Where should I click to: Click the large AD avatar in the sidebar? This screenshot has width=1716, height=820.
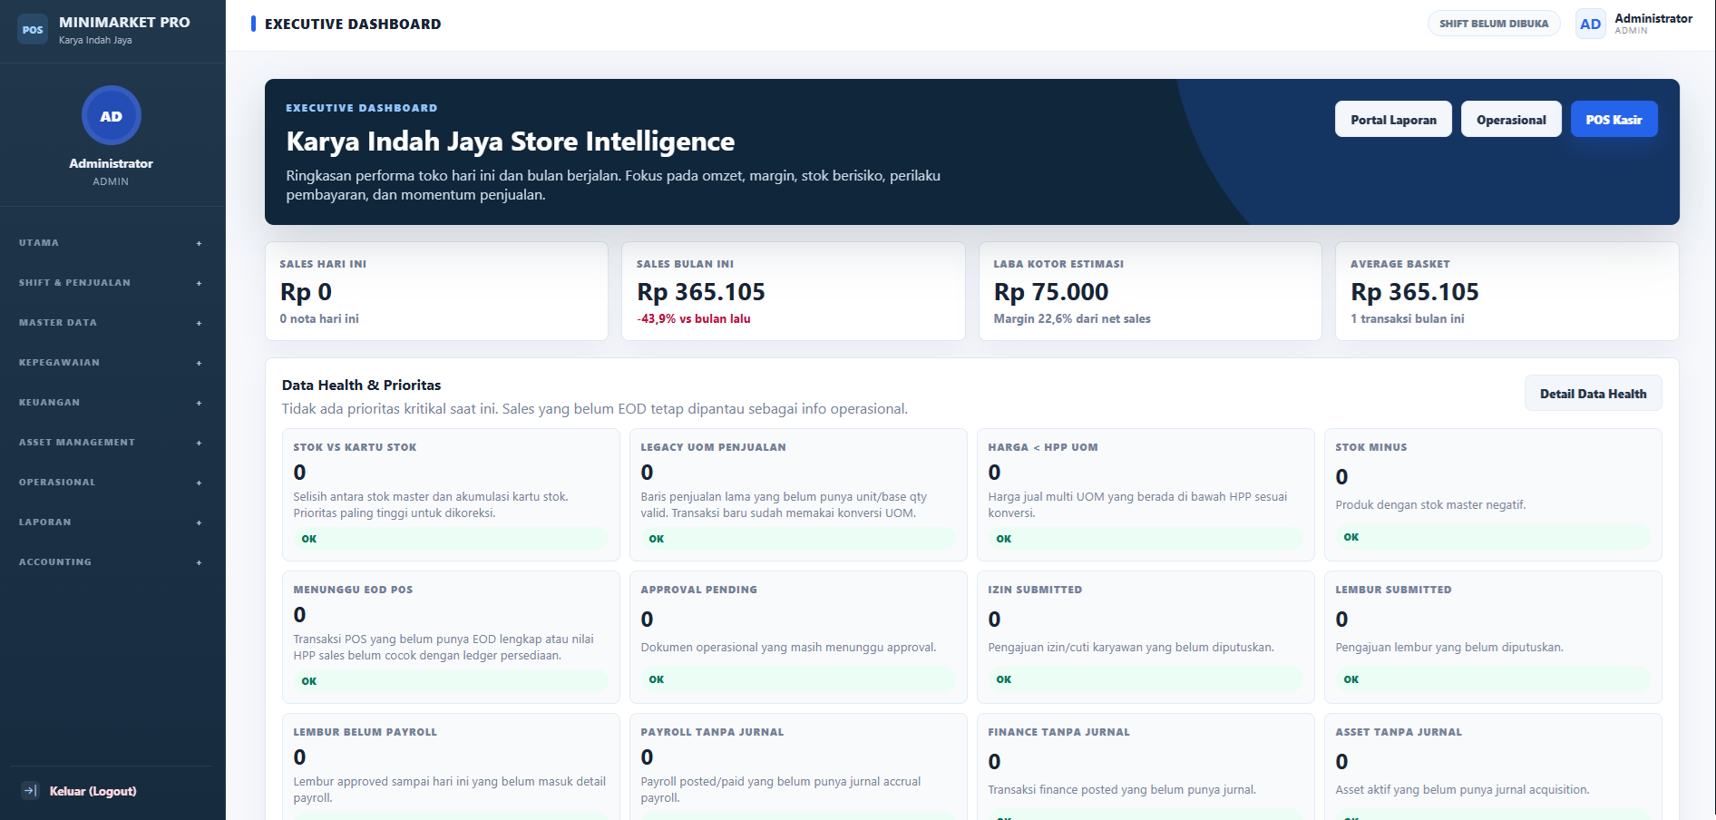click(x=112, y=115)
